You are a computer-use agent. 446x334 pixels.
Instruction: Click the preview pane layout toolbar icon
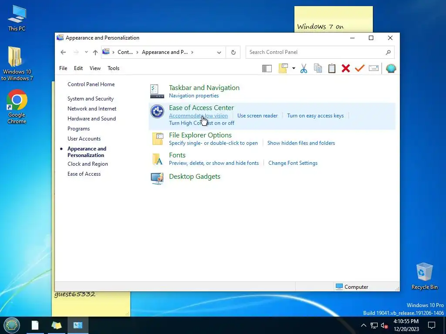tap(267, 68)
